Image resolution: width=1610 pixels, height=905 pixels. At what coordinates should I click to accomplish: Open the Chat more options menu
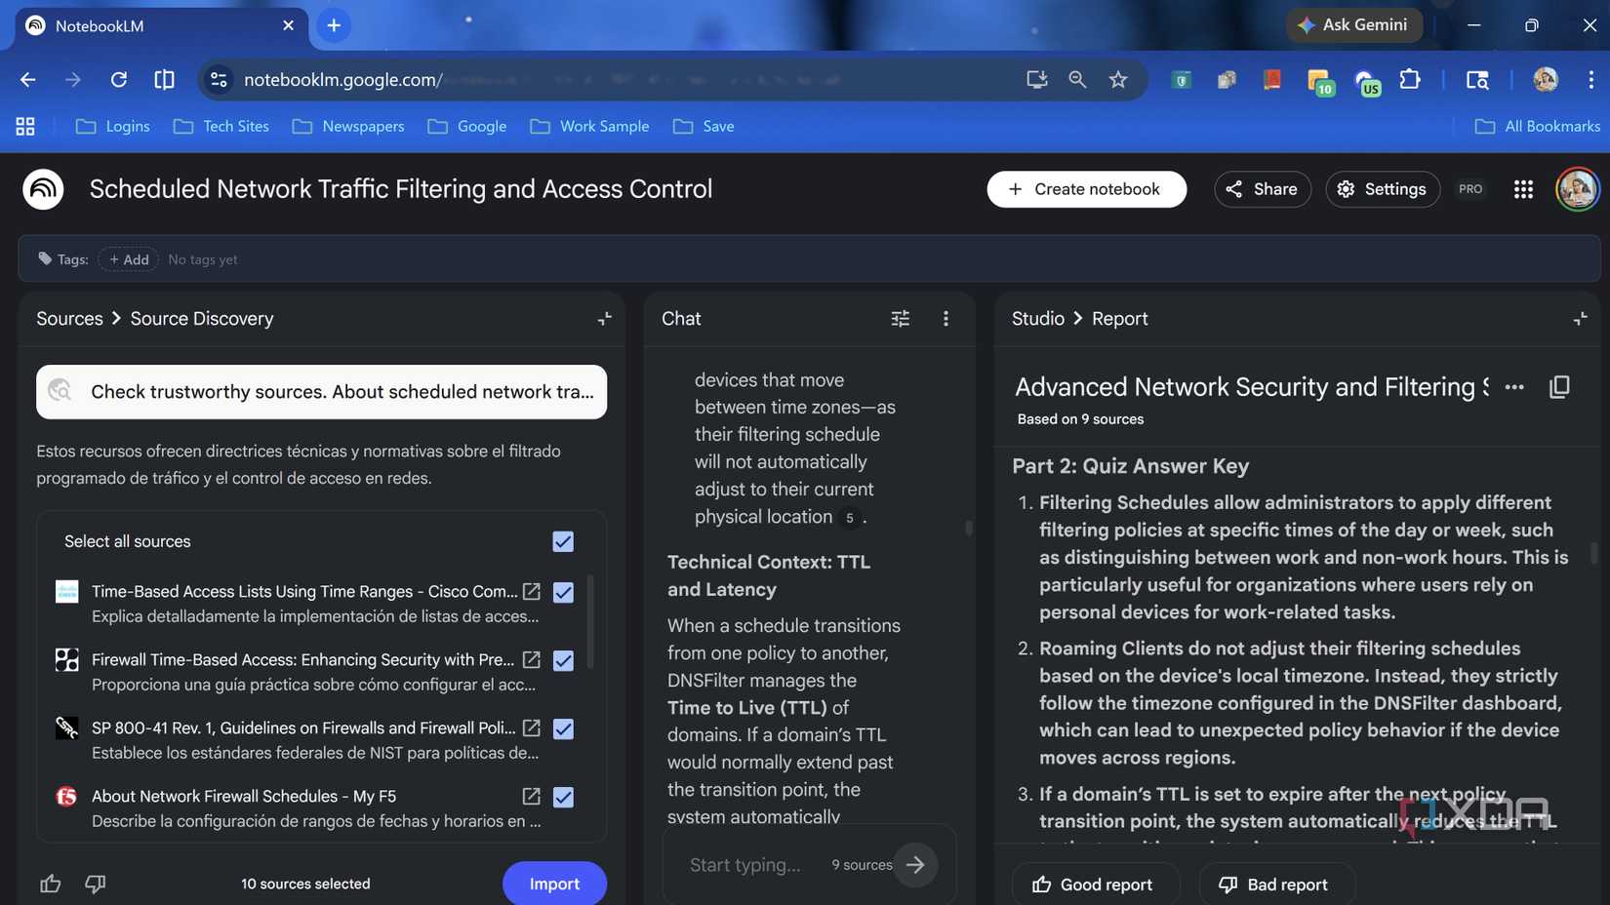tap(946, 319)
